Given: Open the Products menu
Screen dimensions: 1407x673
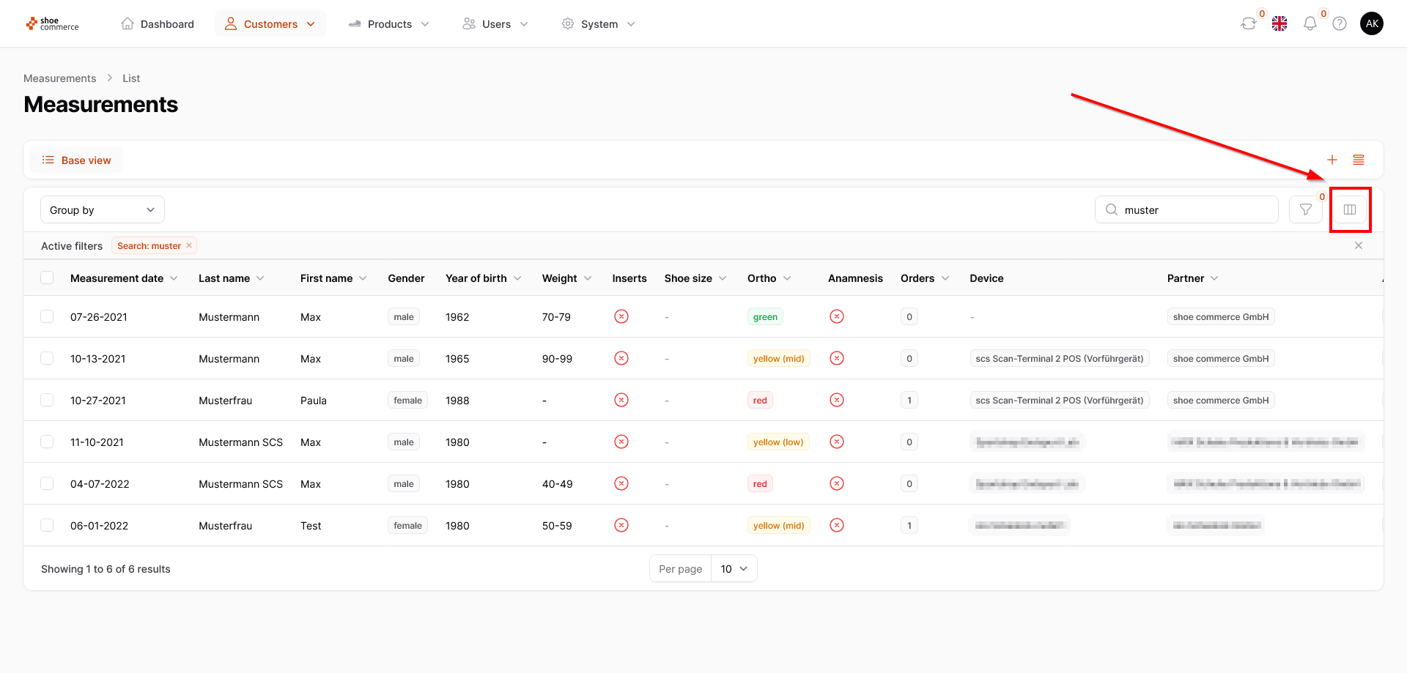Looking at the screenshot, I should click(389, 24).
